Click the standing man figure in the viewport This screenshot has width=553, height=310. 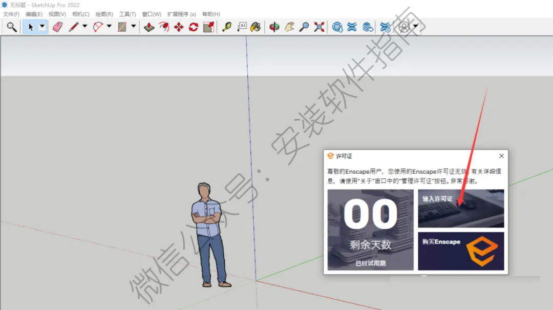coord(210,235)
